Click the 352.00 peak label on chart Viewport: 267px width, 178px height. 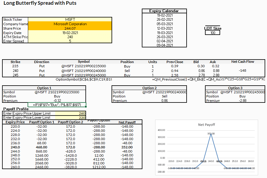[211, 134]
